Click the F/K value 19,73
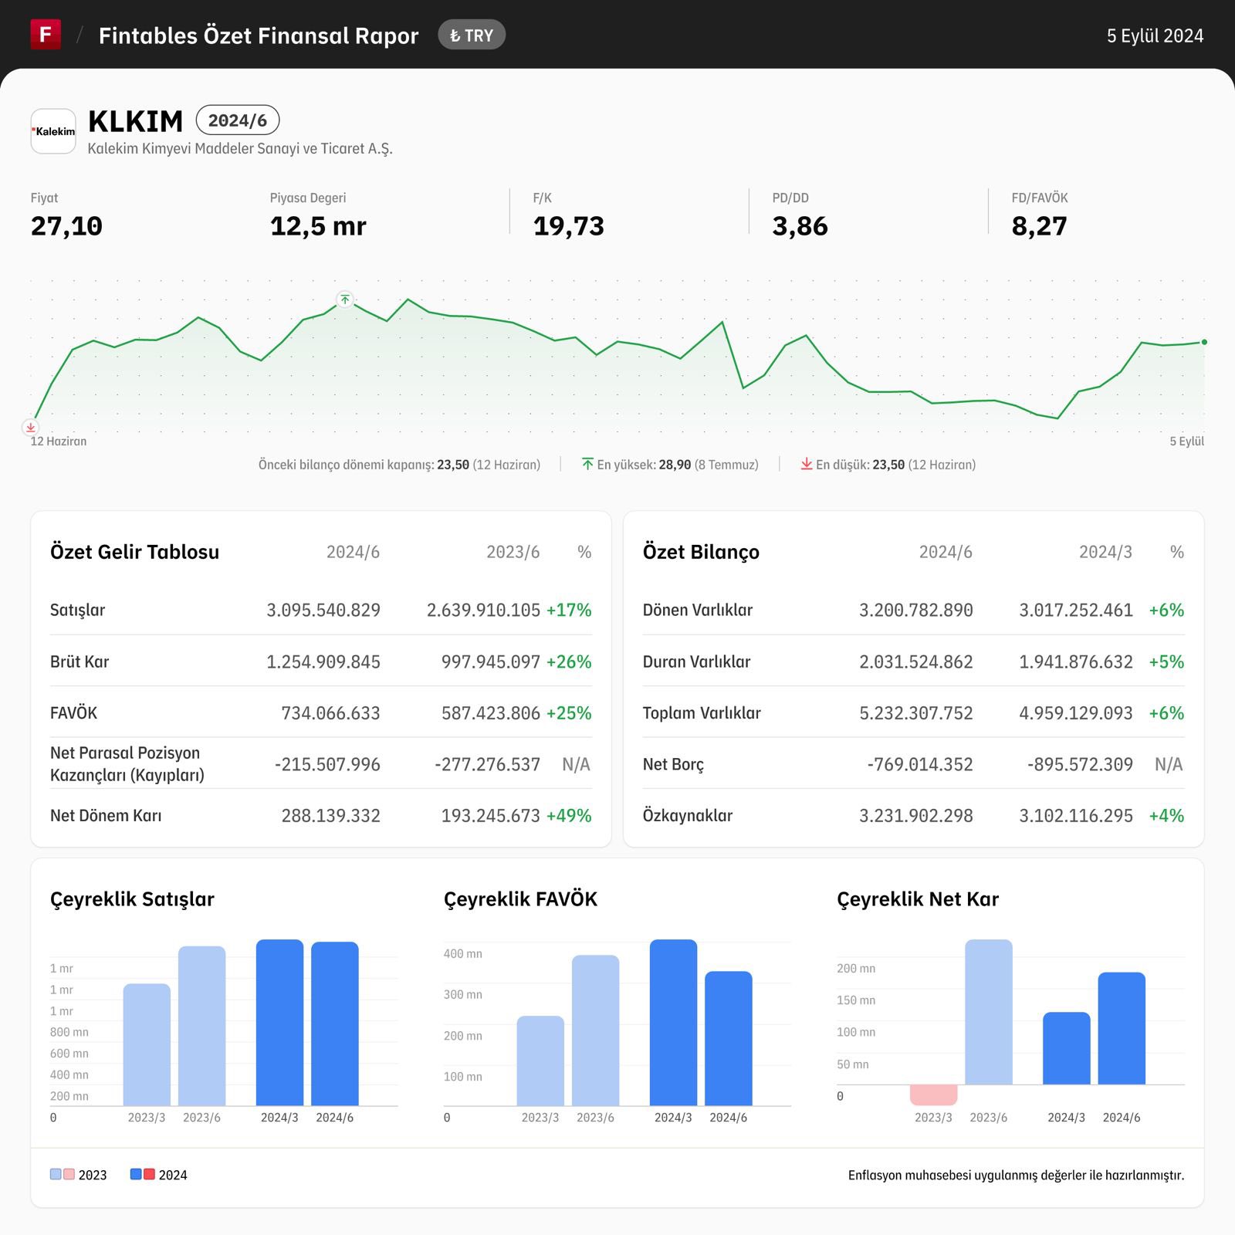The height and width of the screenshot is (1235, 1235). click(x=569, y=226)
